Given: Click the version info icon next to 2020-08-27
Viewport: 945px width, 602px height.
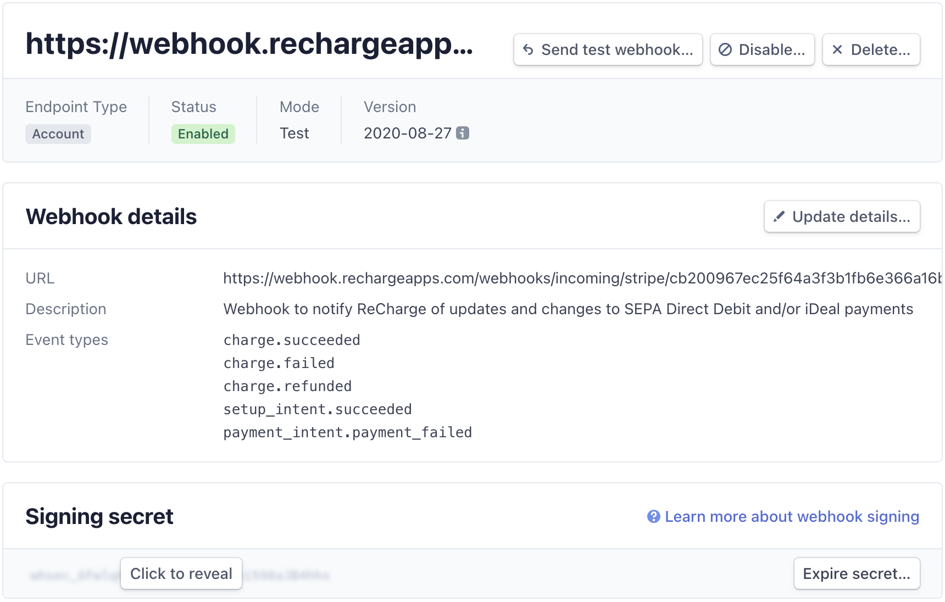Looking at the screenshot, I should click(463, 133).
